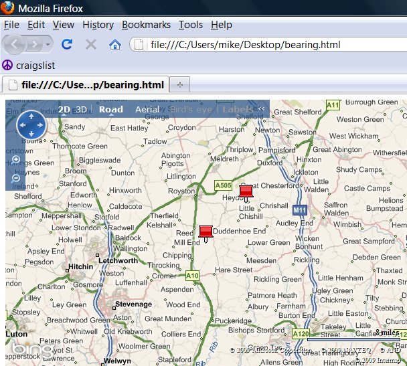This screenshot has height=366, width=407.
Task: Reload the page with the blue refresh icon
Action: [67, 44]
